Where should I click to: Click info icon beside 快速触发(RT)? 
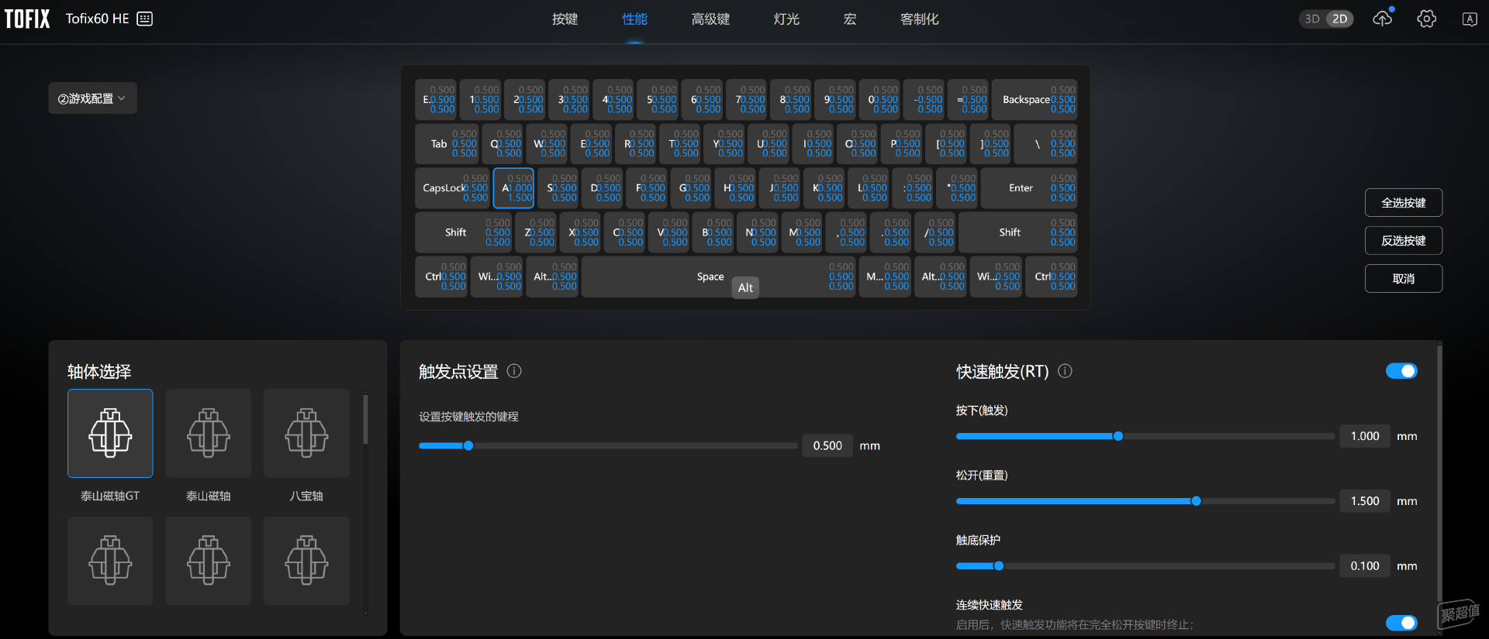tap(1065, 371)
